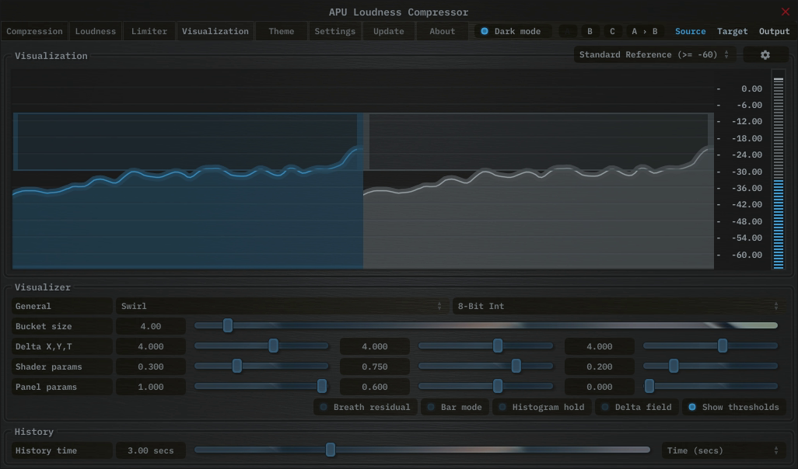Open the Limiter tab
Viewport: 798px width, 469px height.
click(149, 32)
